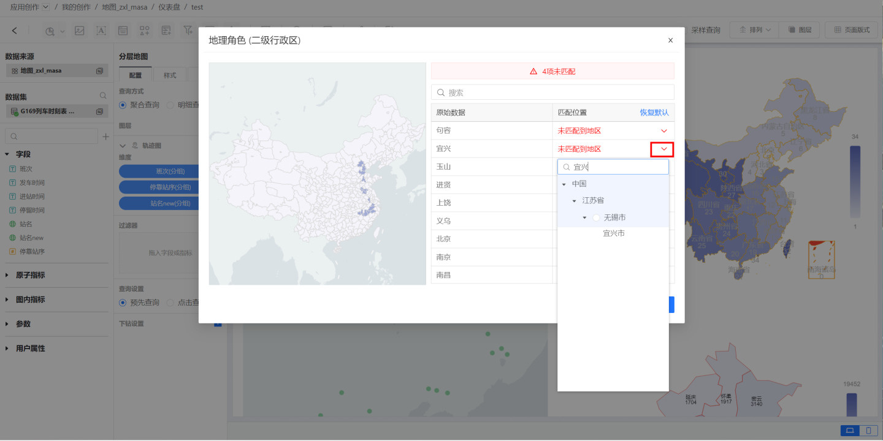Click the dataset search magnifier icon
Screen dimensions: 883x441
coord(103,96)
